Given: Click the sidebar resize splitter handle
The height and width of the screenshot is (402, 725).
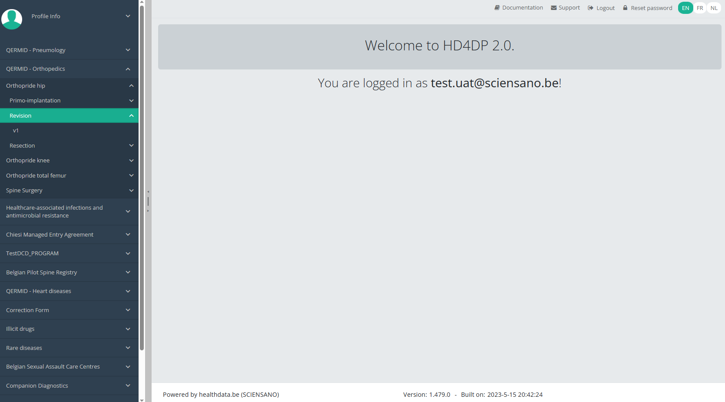Looking at the screenshot, I should coord(148,201).
